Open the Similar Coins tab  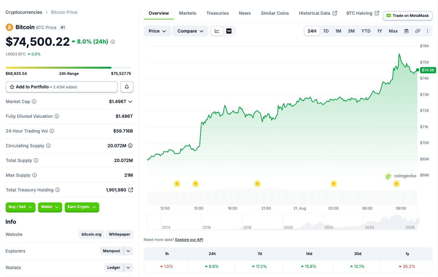pos(275,13)
